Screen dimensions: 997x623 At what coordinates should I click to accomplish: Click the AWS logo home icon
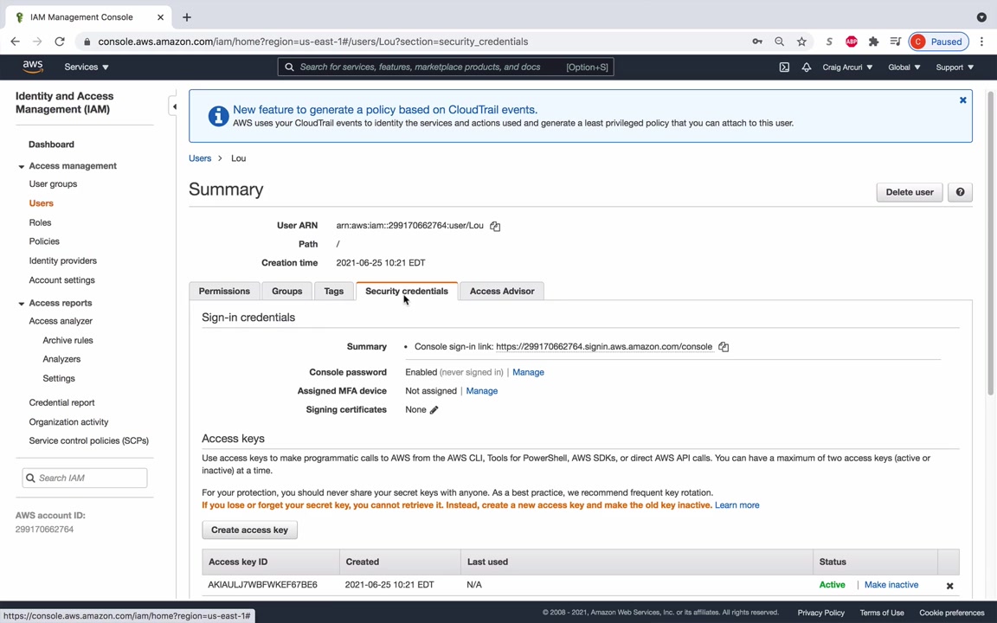coord(32,67)
